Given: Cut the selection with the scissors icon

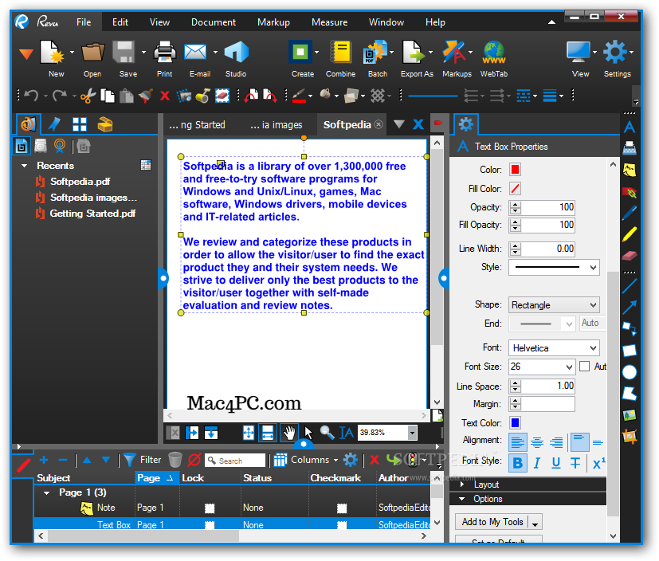Looking at the screenshot, I should pyautogui.click(x=88, y=96).
